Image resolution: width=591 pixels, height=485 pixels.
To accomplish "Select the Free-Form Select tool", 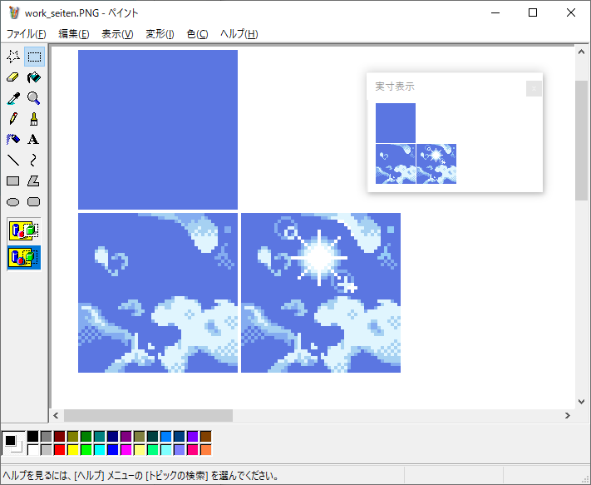I will tap(13, 57).
